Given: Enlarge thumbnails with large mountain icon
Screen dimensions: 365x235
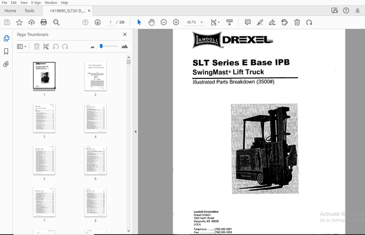Looking at the screenshot, I should click(125, 47).
